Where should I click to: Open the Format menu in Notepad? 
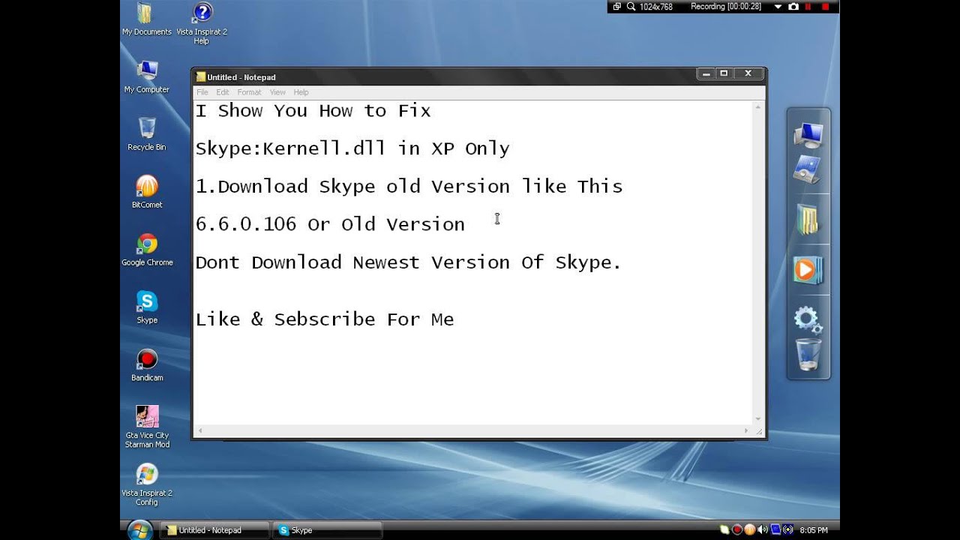(249, 92)
